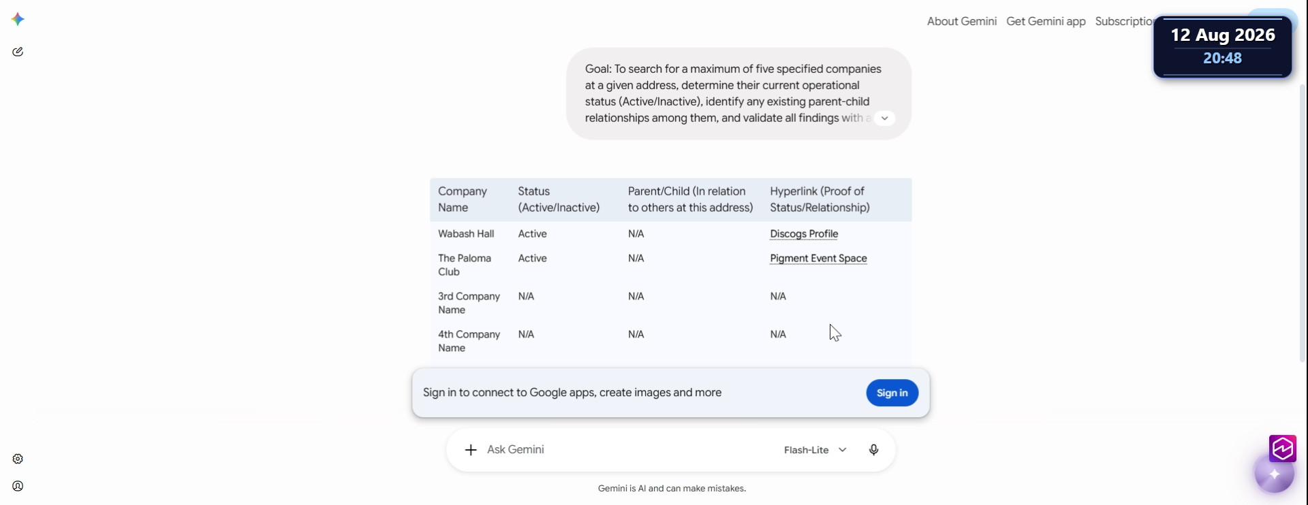Click 'Gemini is AI and can make mistakes' disclaimer
The image size is (1308, 505).
click(x=672, y=488)
